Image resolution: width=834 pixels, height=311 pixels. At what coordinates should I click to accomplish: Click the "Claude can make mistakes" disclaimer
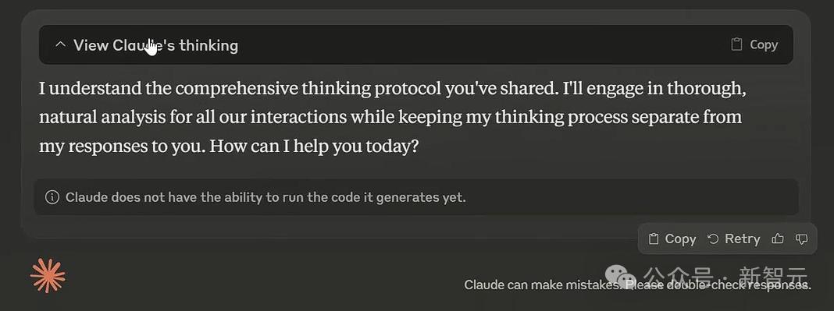point(638,285)
